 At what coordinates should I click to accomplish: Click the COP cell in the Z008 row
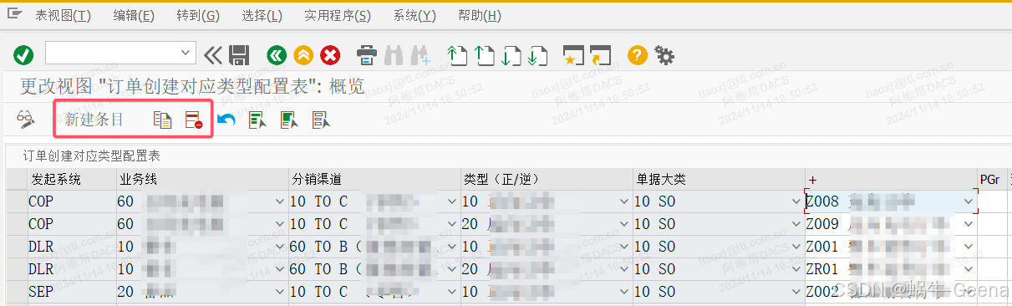[x=72, y=201]
